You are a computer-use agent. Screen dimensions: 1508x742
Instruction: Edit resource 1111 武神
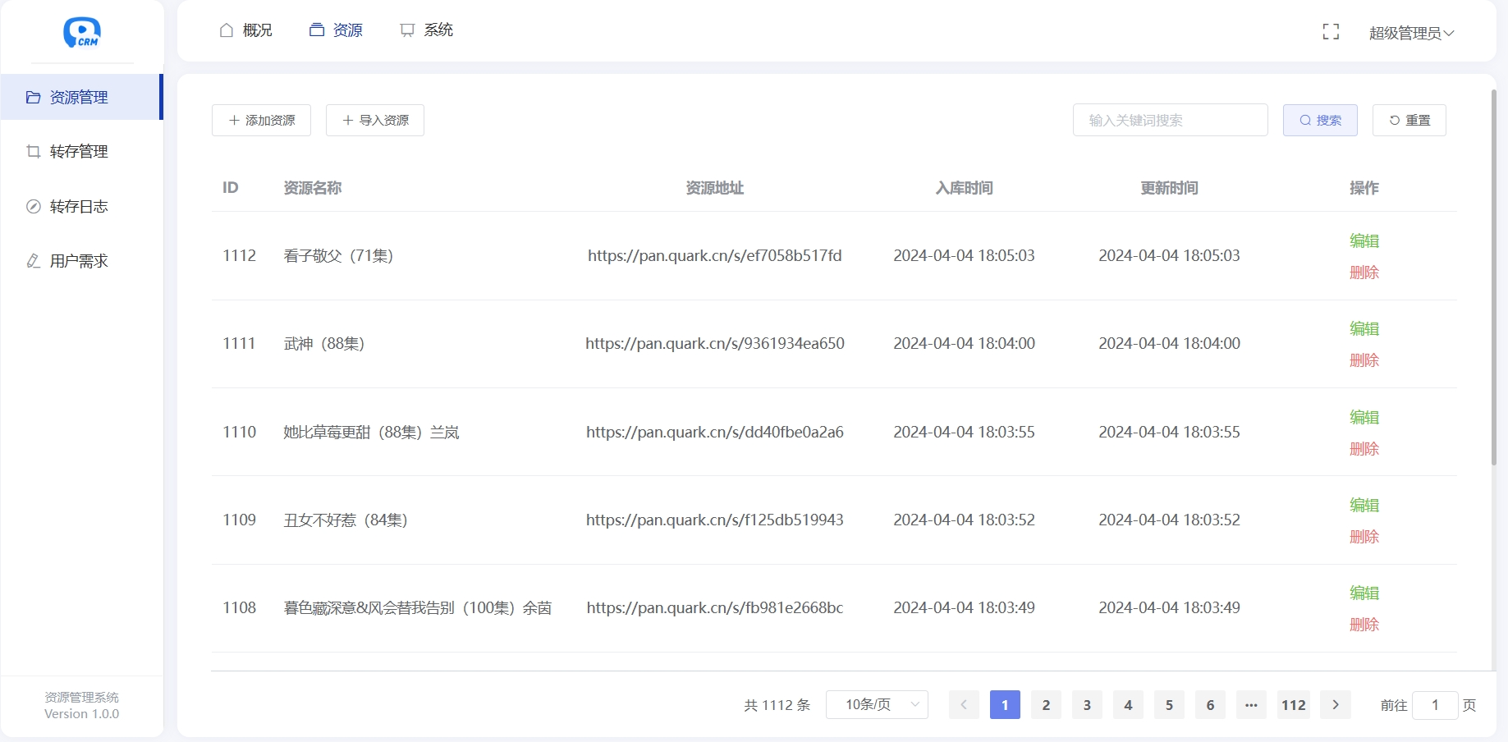(x=1364, y=328)
